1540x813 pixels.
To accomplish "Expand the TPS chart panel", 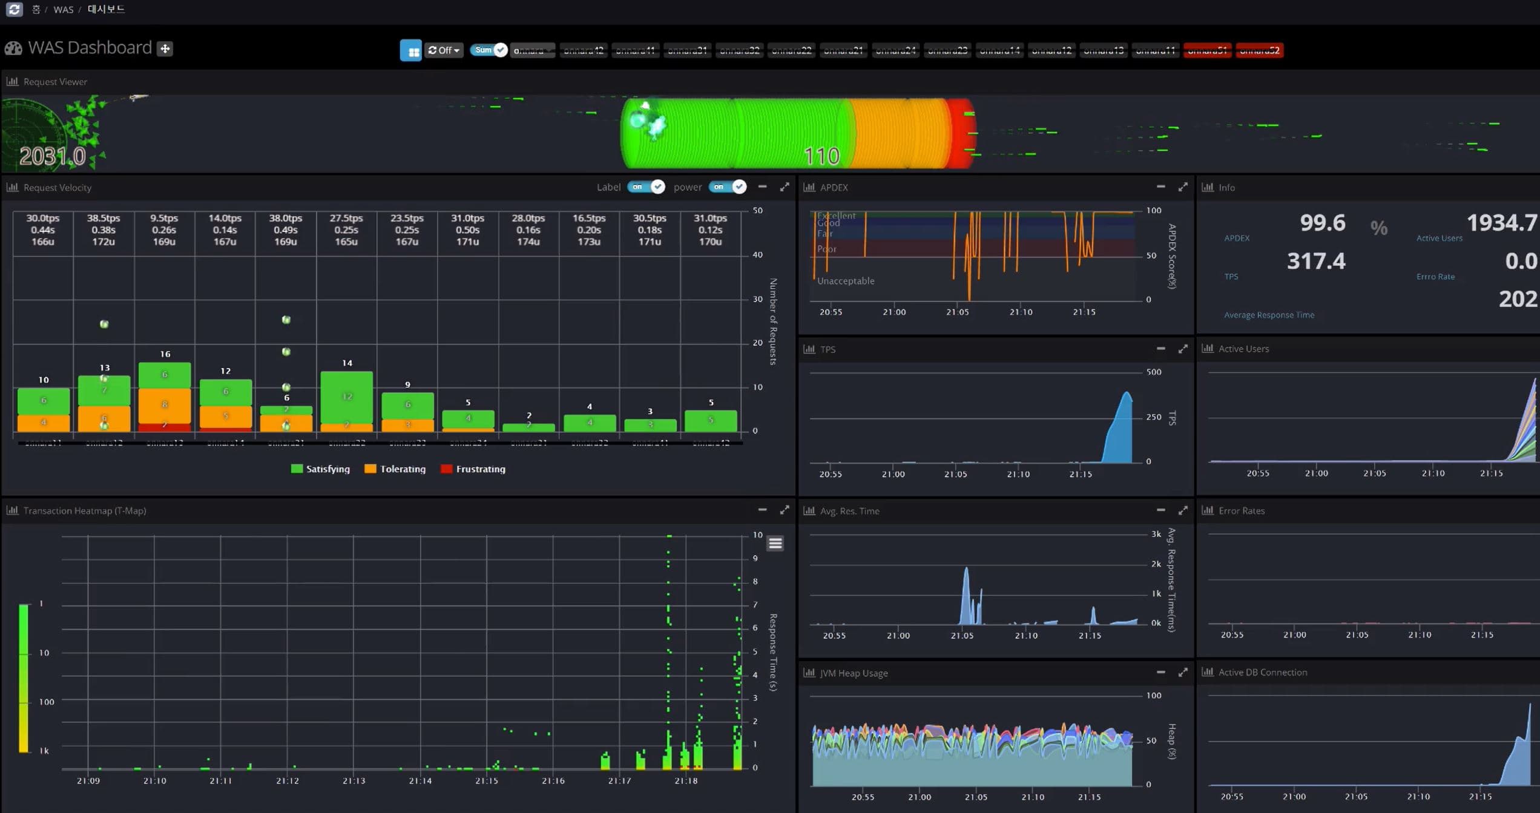I will pos(1183,349).
